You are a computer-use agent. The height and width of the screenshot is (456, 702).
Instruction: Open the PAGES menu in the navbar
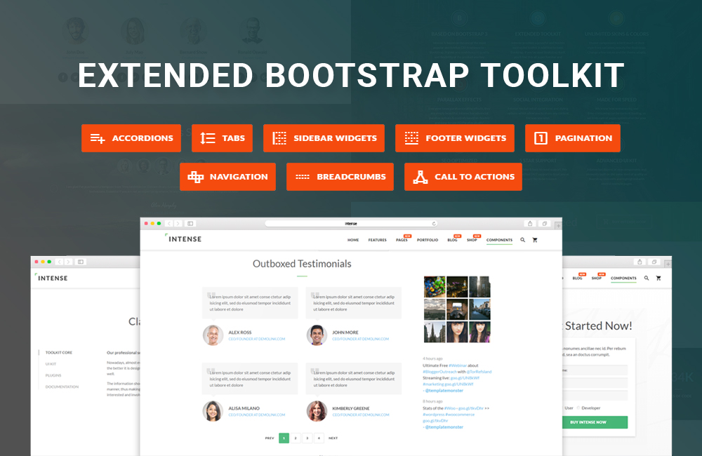402,240
